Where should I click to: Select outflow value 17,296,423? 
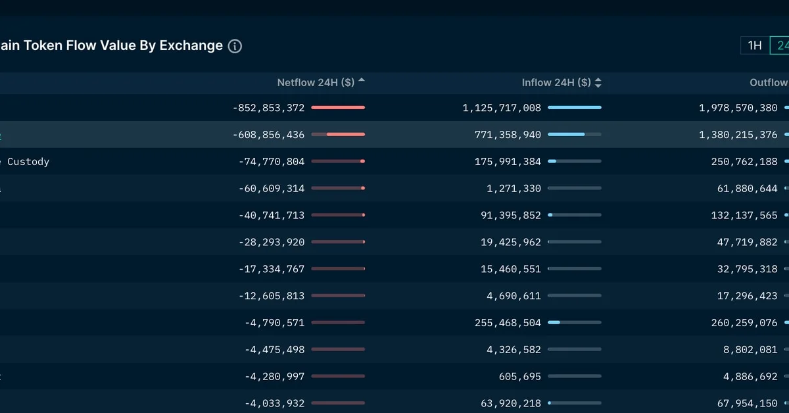(748, 297)
